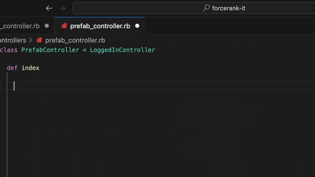The height and width of the screenshot is (177, 315).
Task: Close prefab_controller.rb via its unsaved dot
Action: pyautogui.click(x=137, y=26)
